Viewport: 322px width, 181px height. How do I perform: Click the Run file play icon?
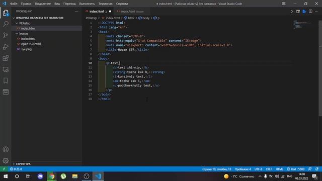292,12
